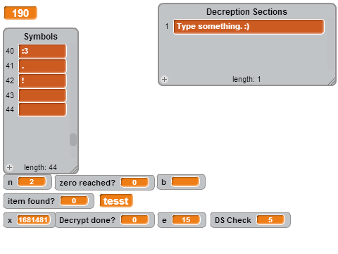Click the item found? monitor
The image size is (338, 254).
tap(49, 201)
